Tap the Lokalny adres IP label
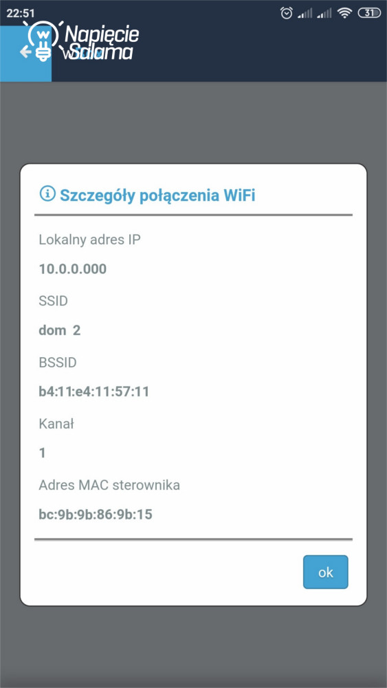 pos(90,240)
